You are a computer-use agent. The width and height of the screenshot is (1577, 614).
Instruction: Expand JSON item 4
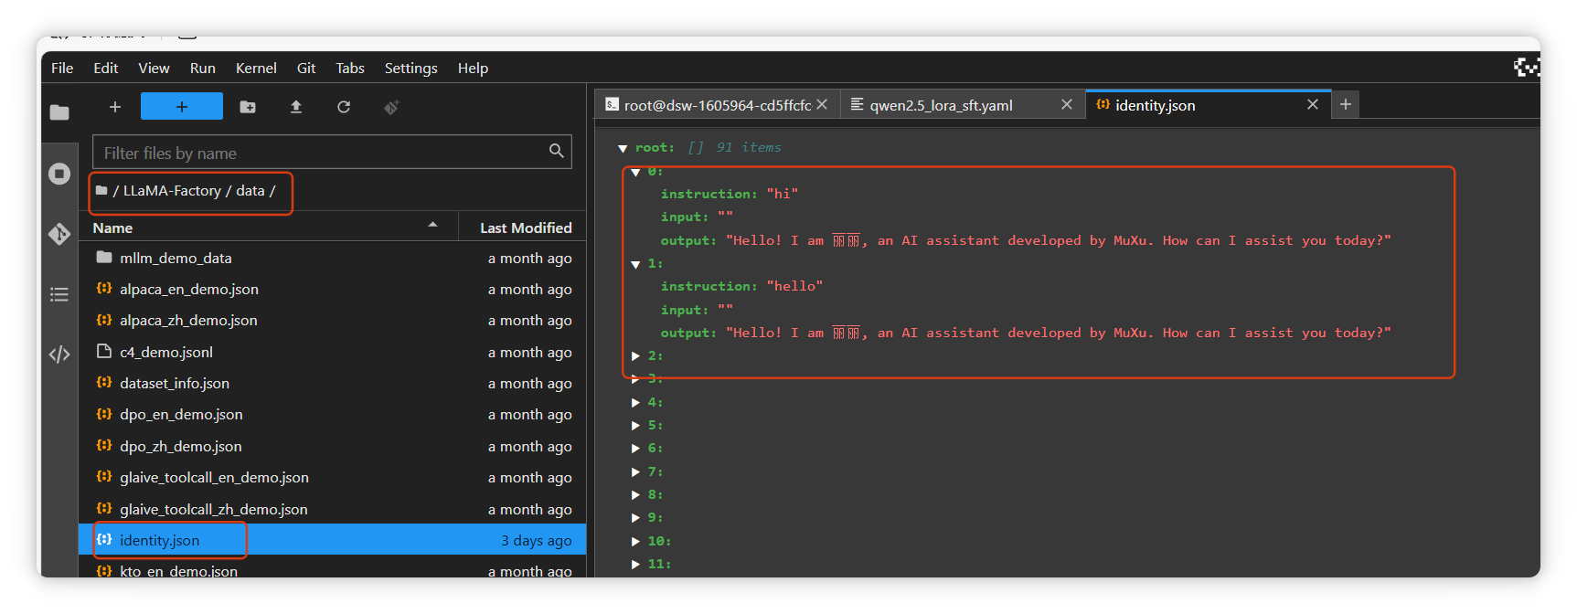click(x=635, y=402)
